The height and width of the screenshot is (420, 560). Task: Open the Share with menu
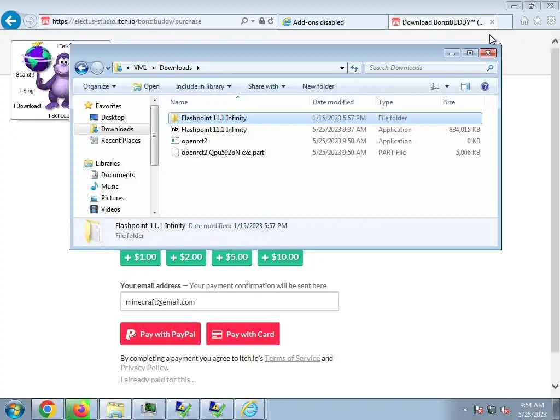(266, 86)
